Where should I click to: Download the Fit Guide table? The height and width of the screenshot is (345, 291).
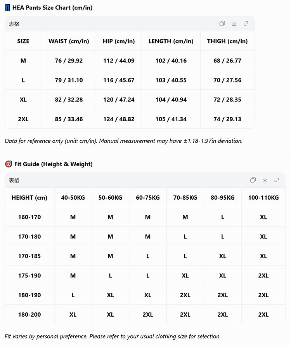(x=265, y=180)
